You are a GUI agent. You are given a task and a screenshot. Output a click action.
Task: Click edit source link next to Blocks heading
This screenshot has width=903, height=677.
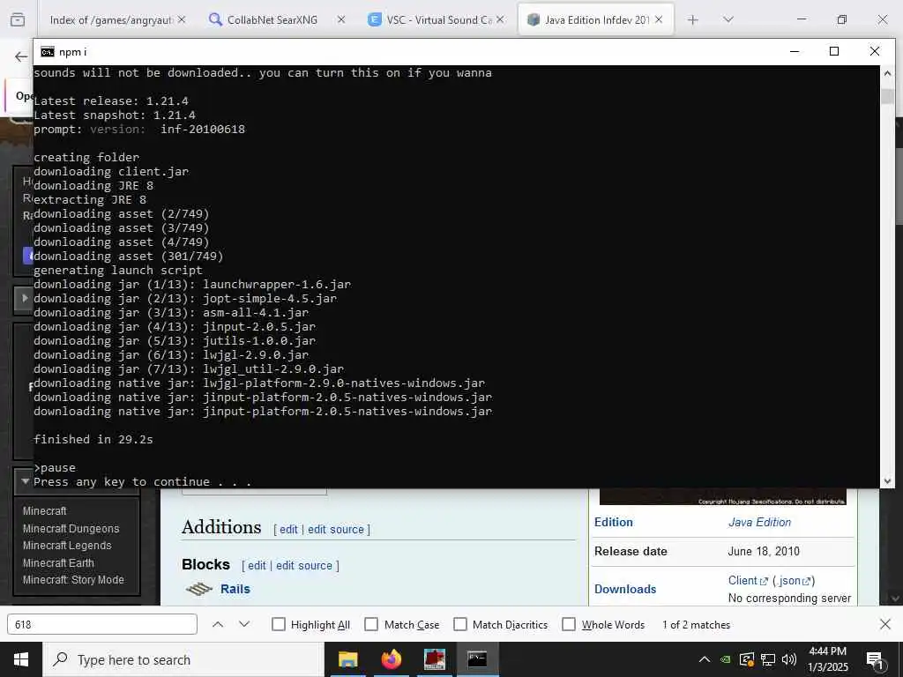pyautogui.click(x=304, y=565)
